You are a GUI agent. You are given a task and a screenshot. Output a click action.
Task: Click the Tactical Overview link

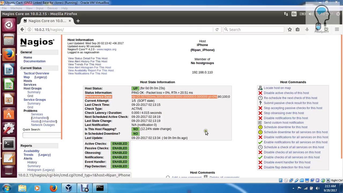[36, 73]
